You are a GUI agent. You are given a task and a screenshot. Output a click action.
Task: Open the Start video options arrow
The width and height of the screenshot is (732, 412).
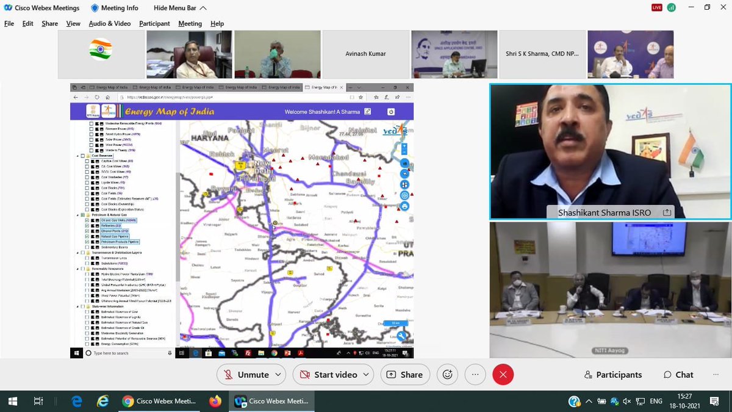point(366,374)
